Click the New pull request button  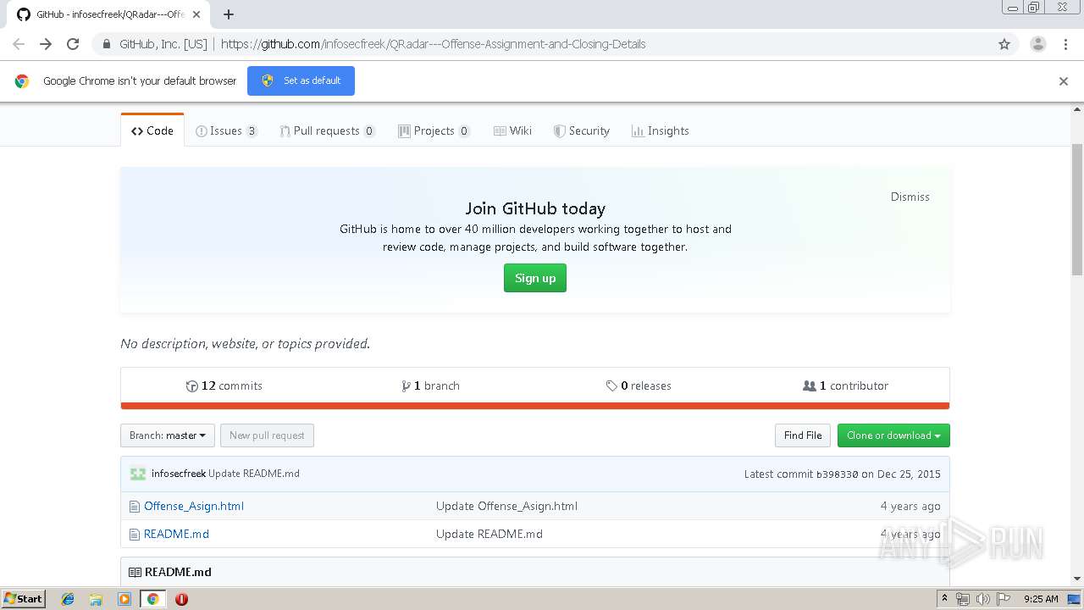[267, 435]
